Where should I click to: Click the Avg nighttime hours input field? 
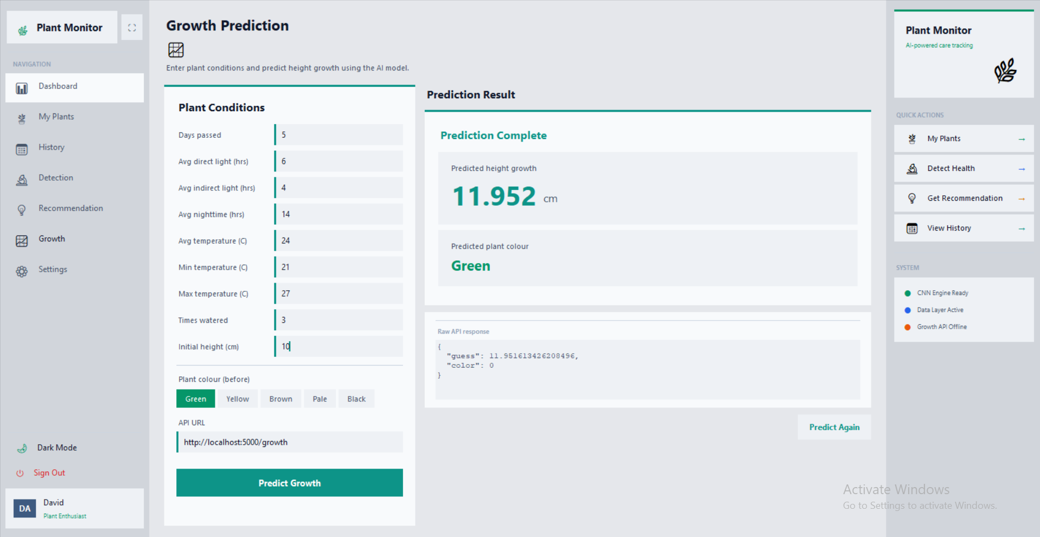point(339,214)
